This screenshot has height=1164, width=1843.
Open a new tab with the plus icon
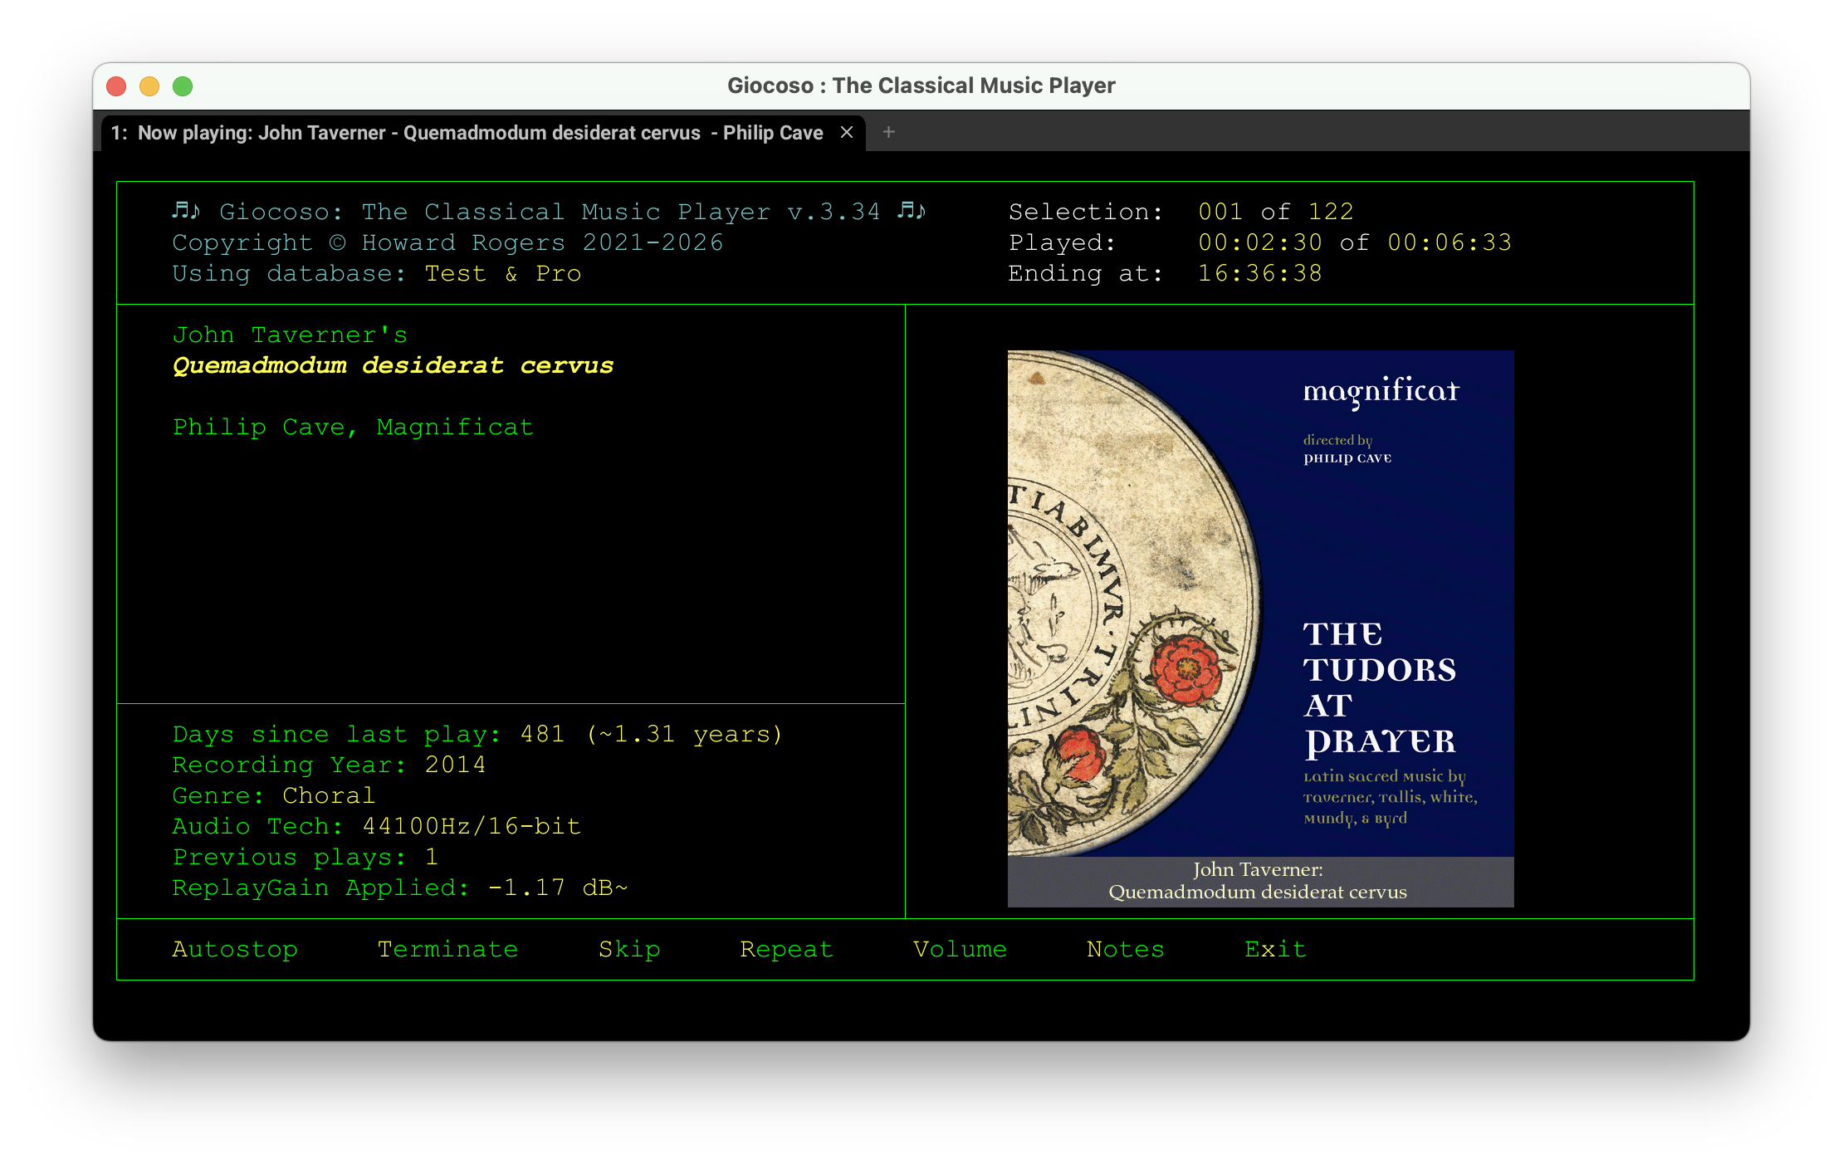click(888, 132)
